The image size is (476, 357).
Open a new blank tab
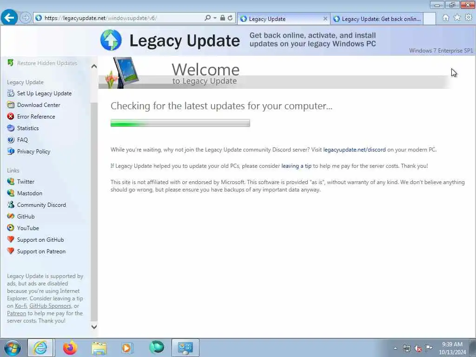coord(430,19)
